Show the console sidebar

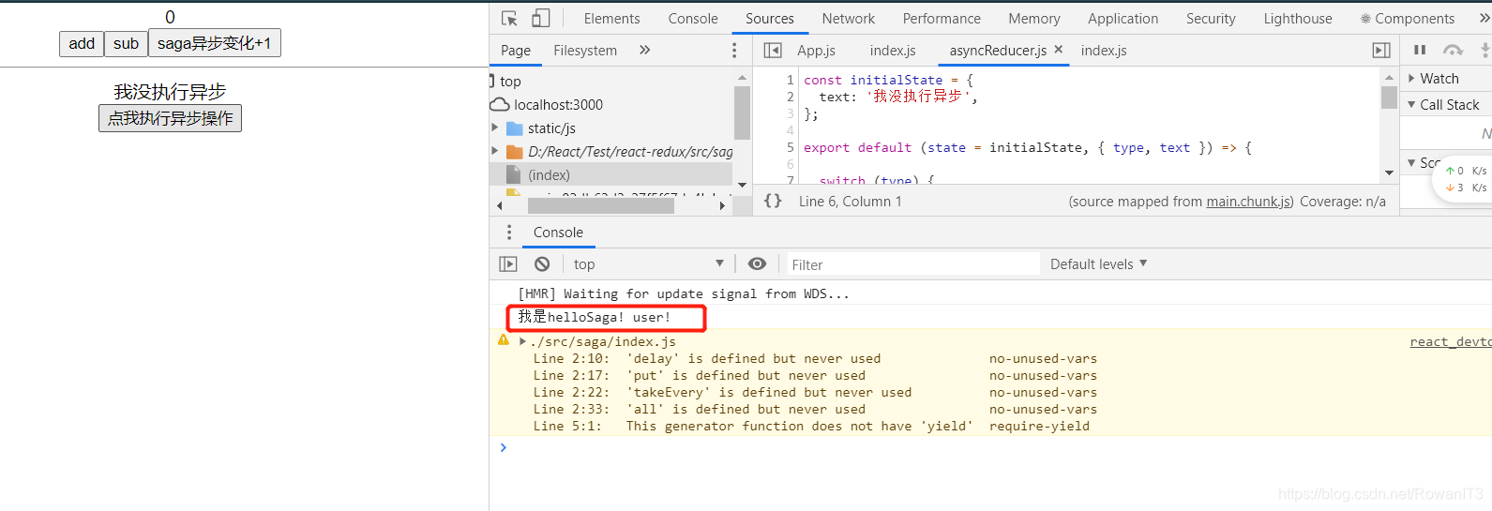click(x=508, y=264)
